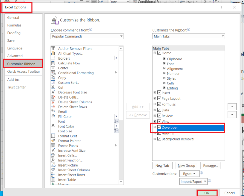The image size is (244, 196).
Task: Uncheck the Developer tab checkbox
Action: point(159,128)
